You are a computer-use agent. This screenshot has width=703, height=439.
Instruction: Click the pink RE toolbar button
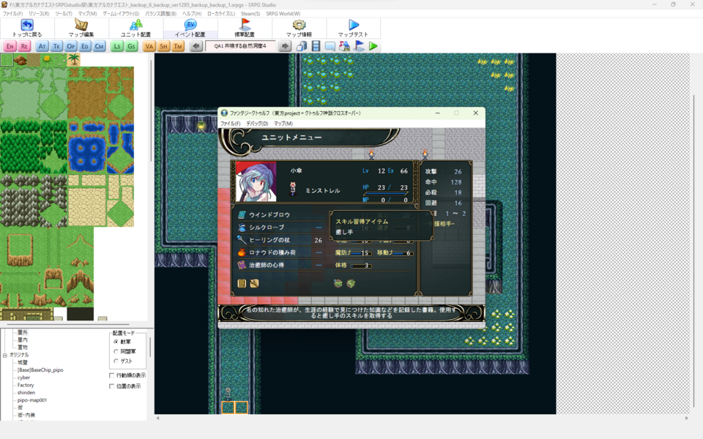(x=24, y=46)
